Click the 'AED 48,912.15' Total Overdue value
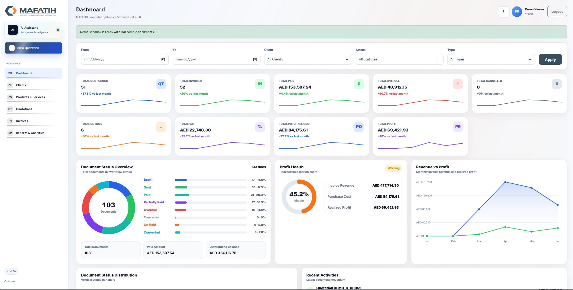 tap(392, 87)
